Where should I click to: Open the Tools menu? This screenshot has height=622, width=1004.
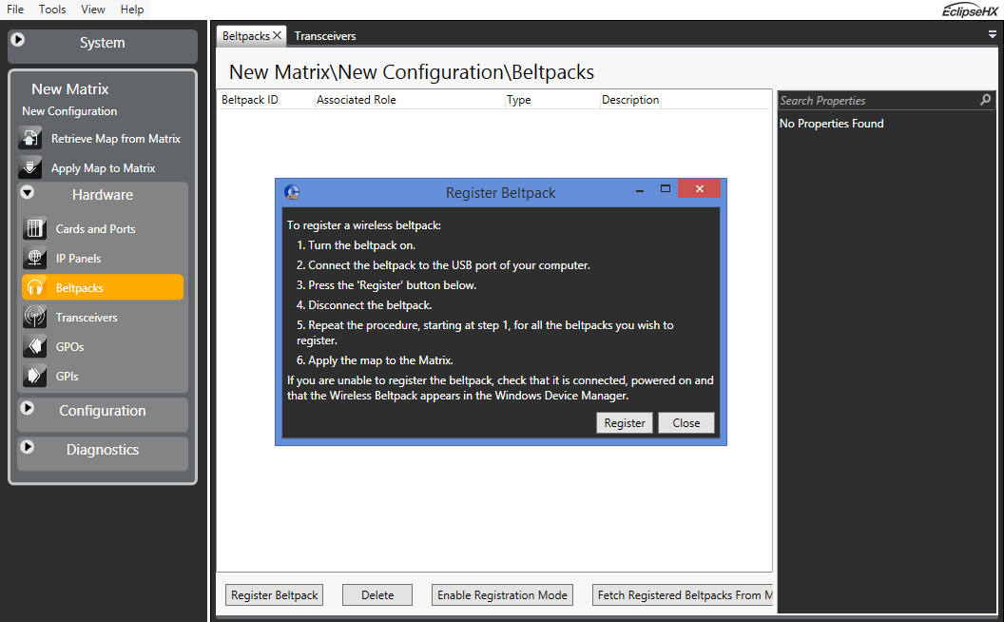[52, 9]
